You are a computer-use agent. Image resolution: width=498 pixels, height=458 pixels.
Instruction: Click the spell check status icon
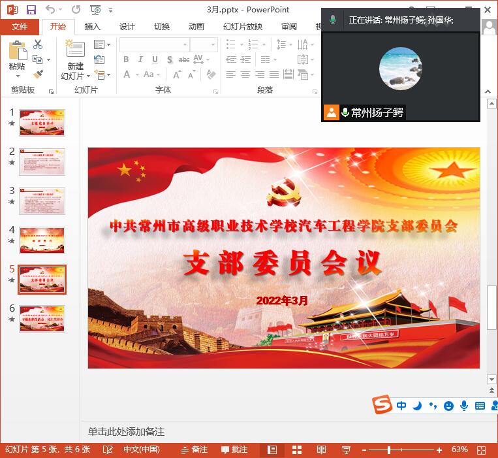click(x=108, y=450)
